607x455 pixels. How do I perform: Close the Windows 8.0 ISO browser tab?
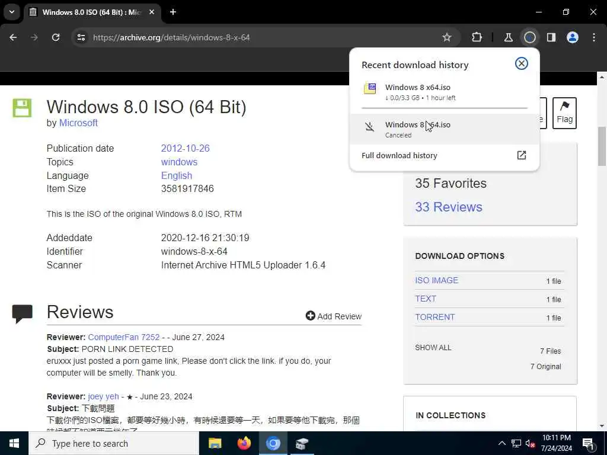click(x=152, y=12)
